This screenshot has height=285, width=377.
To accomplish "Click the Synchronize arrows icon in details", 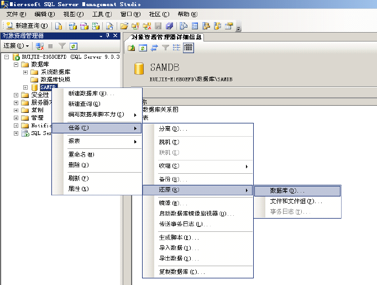I will point(154,48).
